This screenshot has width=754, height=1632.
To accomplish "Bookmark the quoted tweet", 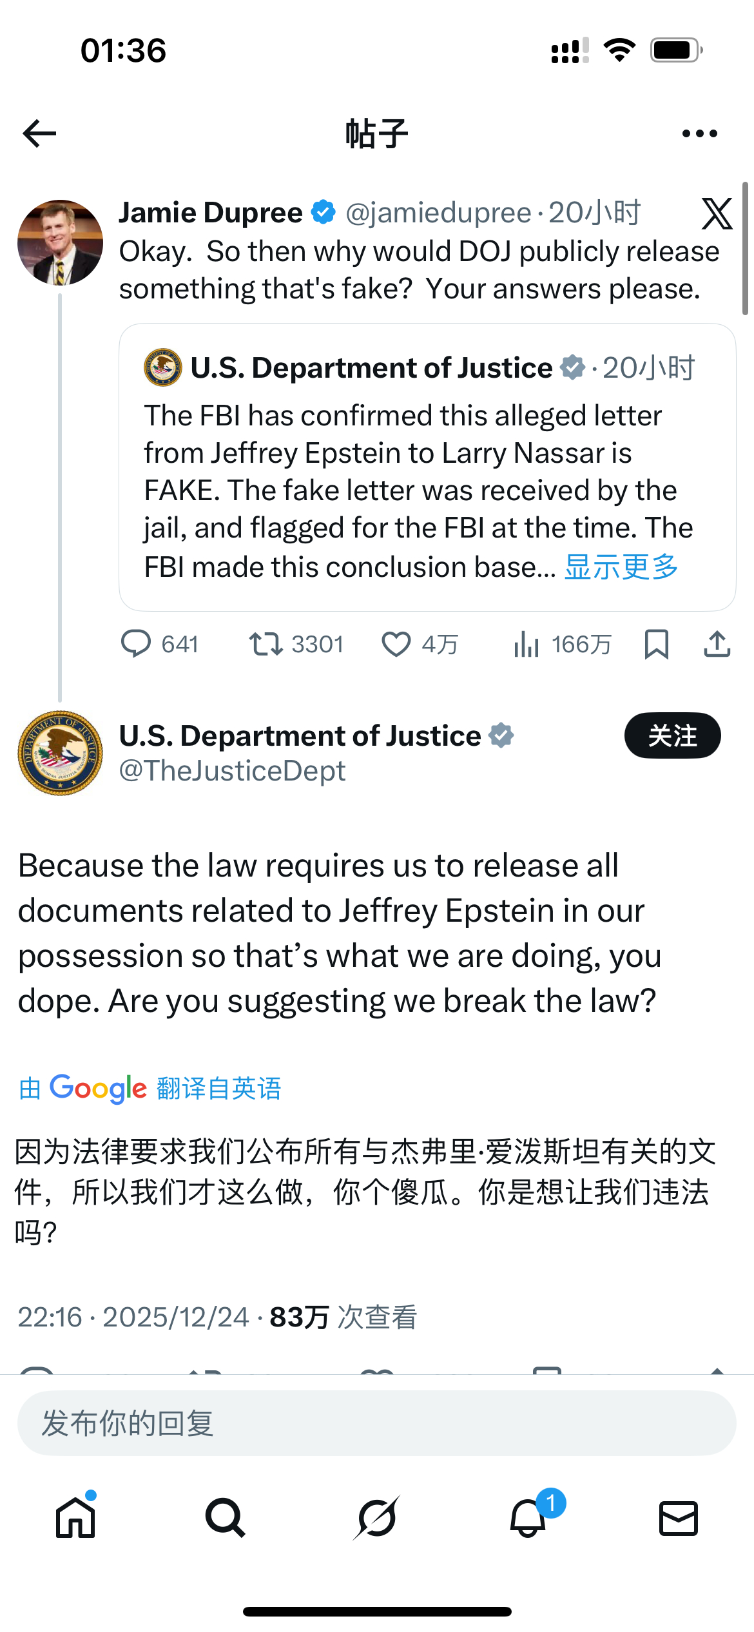I will pos(655,643).
